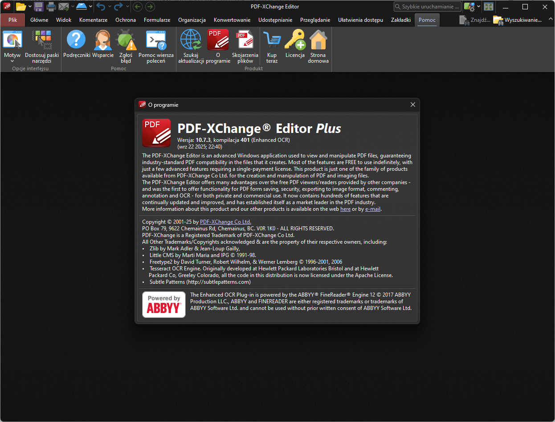Switch to the Komentarze tab
The width and height of the screenshot is (555, 422).
coord(93,20)
